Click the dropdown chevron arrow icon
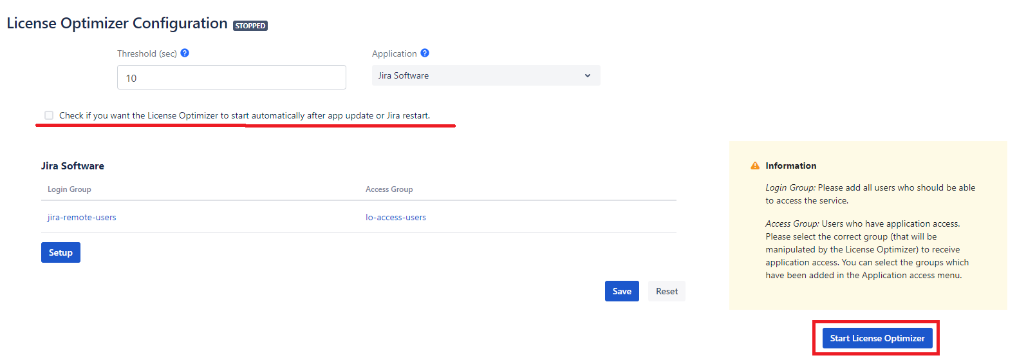 click(x=588, y=75)
